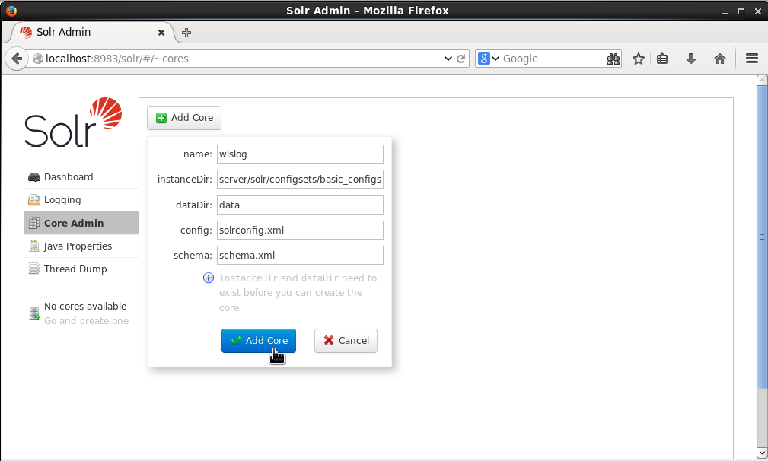Click the scrollbar down arrow
The height and width of the screenshot is (461, 768).
(762, 452)
